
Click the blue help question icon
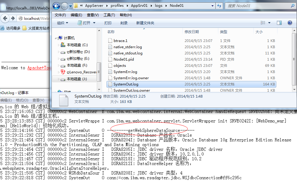coord(290,23)
